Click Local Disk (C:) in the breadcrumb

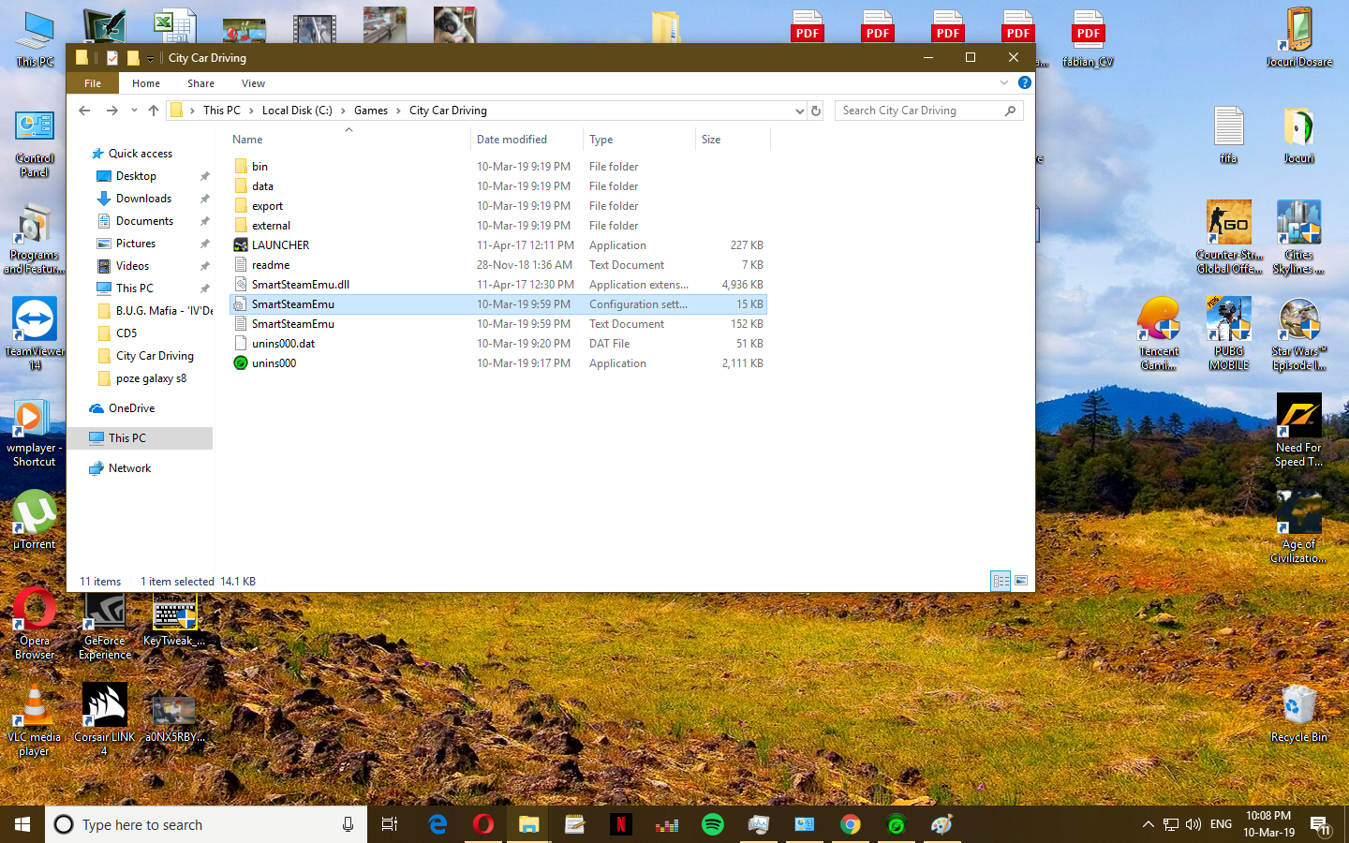(x=297, y=111)
